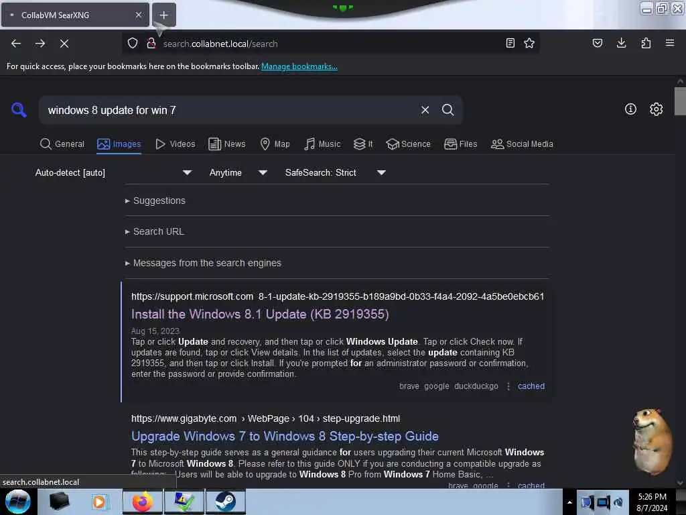
Task: Open a new browser tab
Action: pyautogui.click(x=163, y=15)
